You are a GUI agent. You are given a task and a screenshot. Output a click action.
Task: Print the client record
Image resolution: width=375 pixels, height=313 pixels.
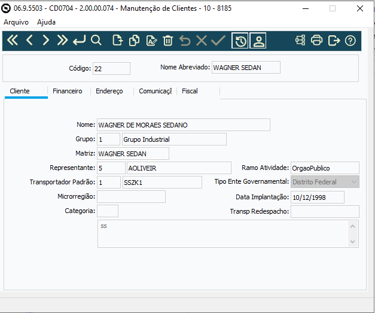[316, 40]
